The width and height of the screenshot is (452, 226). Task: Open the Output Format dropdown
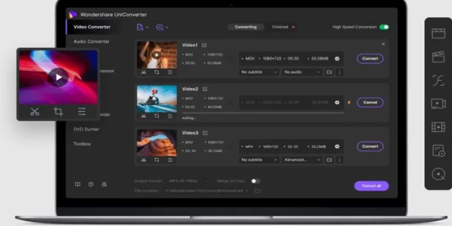click(x=189, y=181)
